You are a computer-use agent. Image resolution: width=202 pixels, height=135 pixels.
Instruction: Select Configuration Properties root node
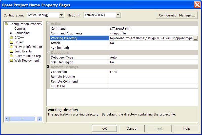tap(26, 24)
